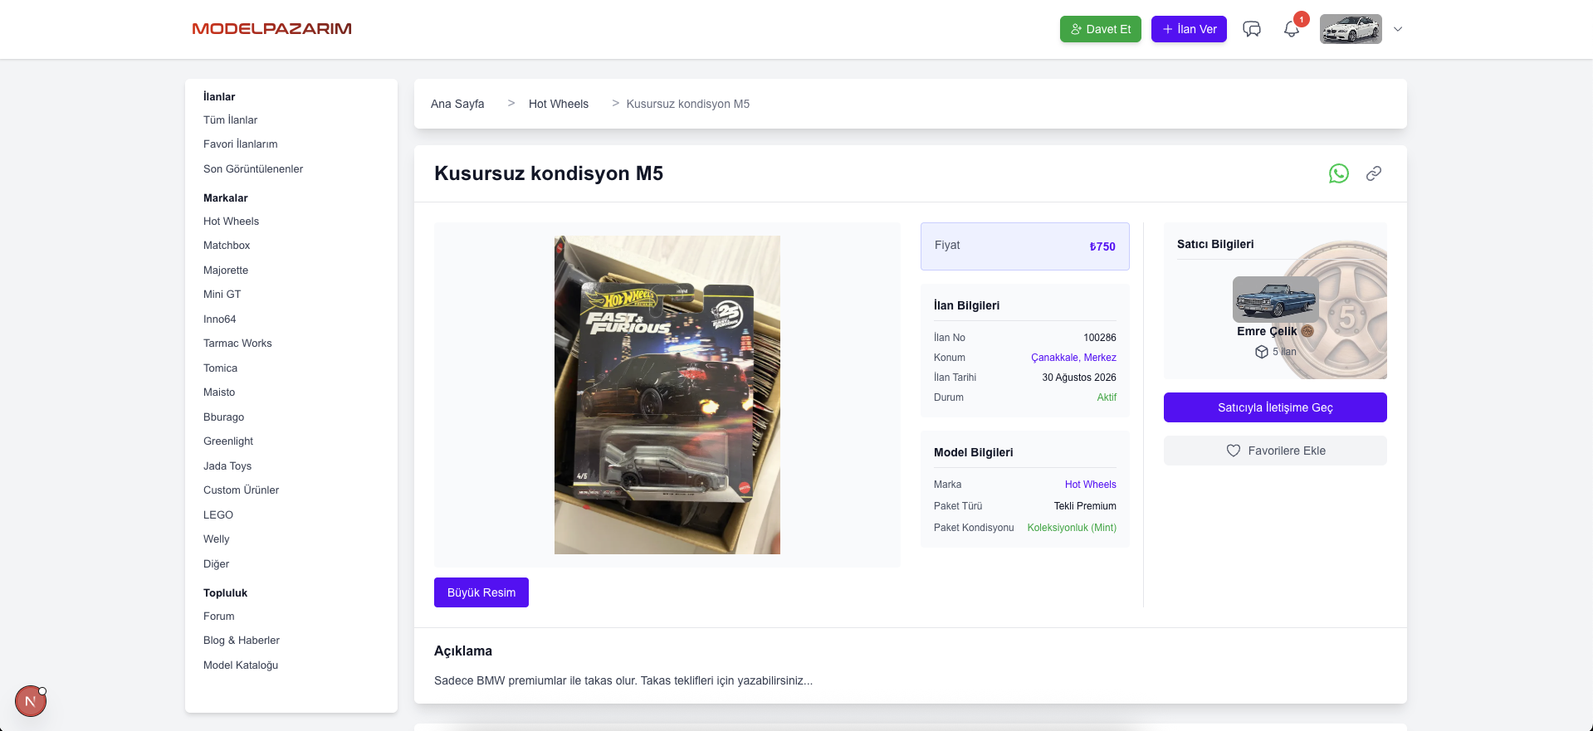This screenshot has width=1593, height=731.
Task: Open Son Görüntülenenler in sidebar
Action: click(x=253, y=169)
